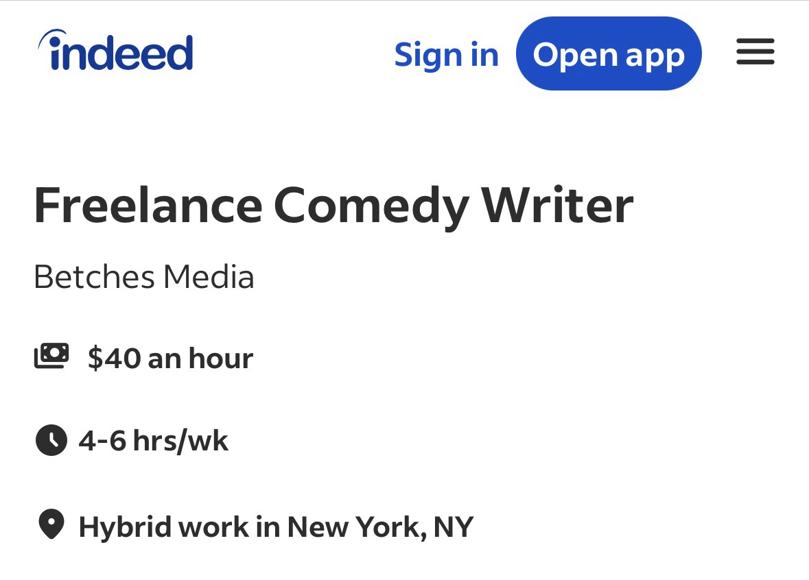Viewport: 809px width, 580px height.
Task: Click the arc above the Indeed logo's "i"
Action: (x=54, y=36)
